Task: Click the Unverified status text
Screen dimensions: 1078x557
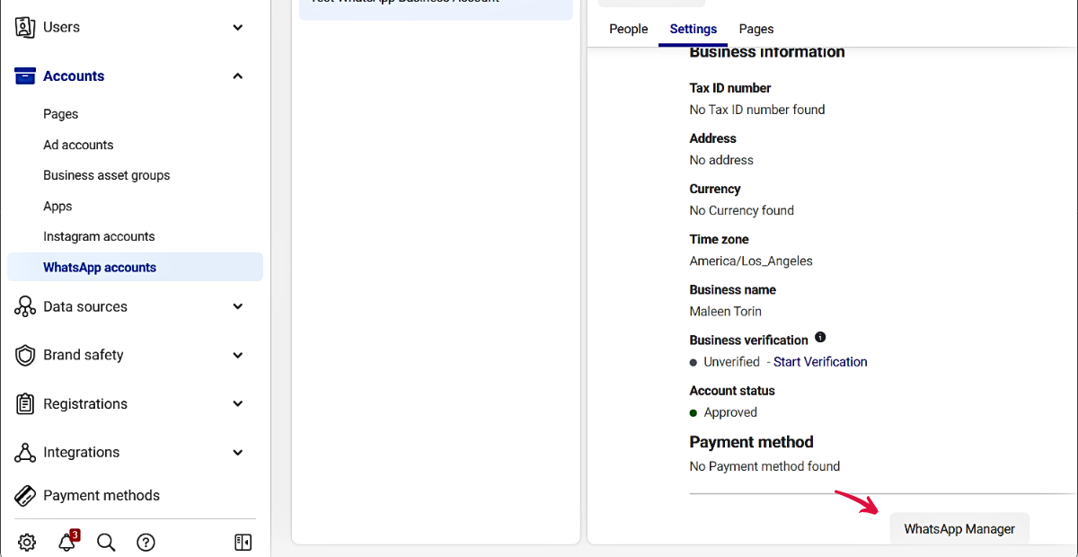Action: (x=732, y=362)
